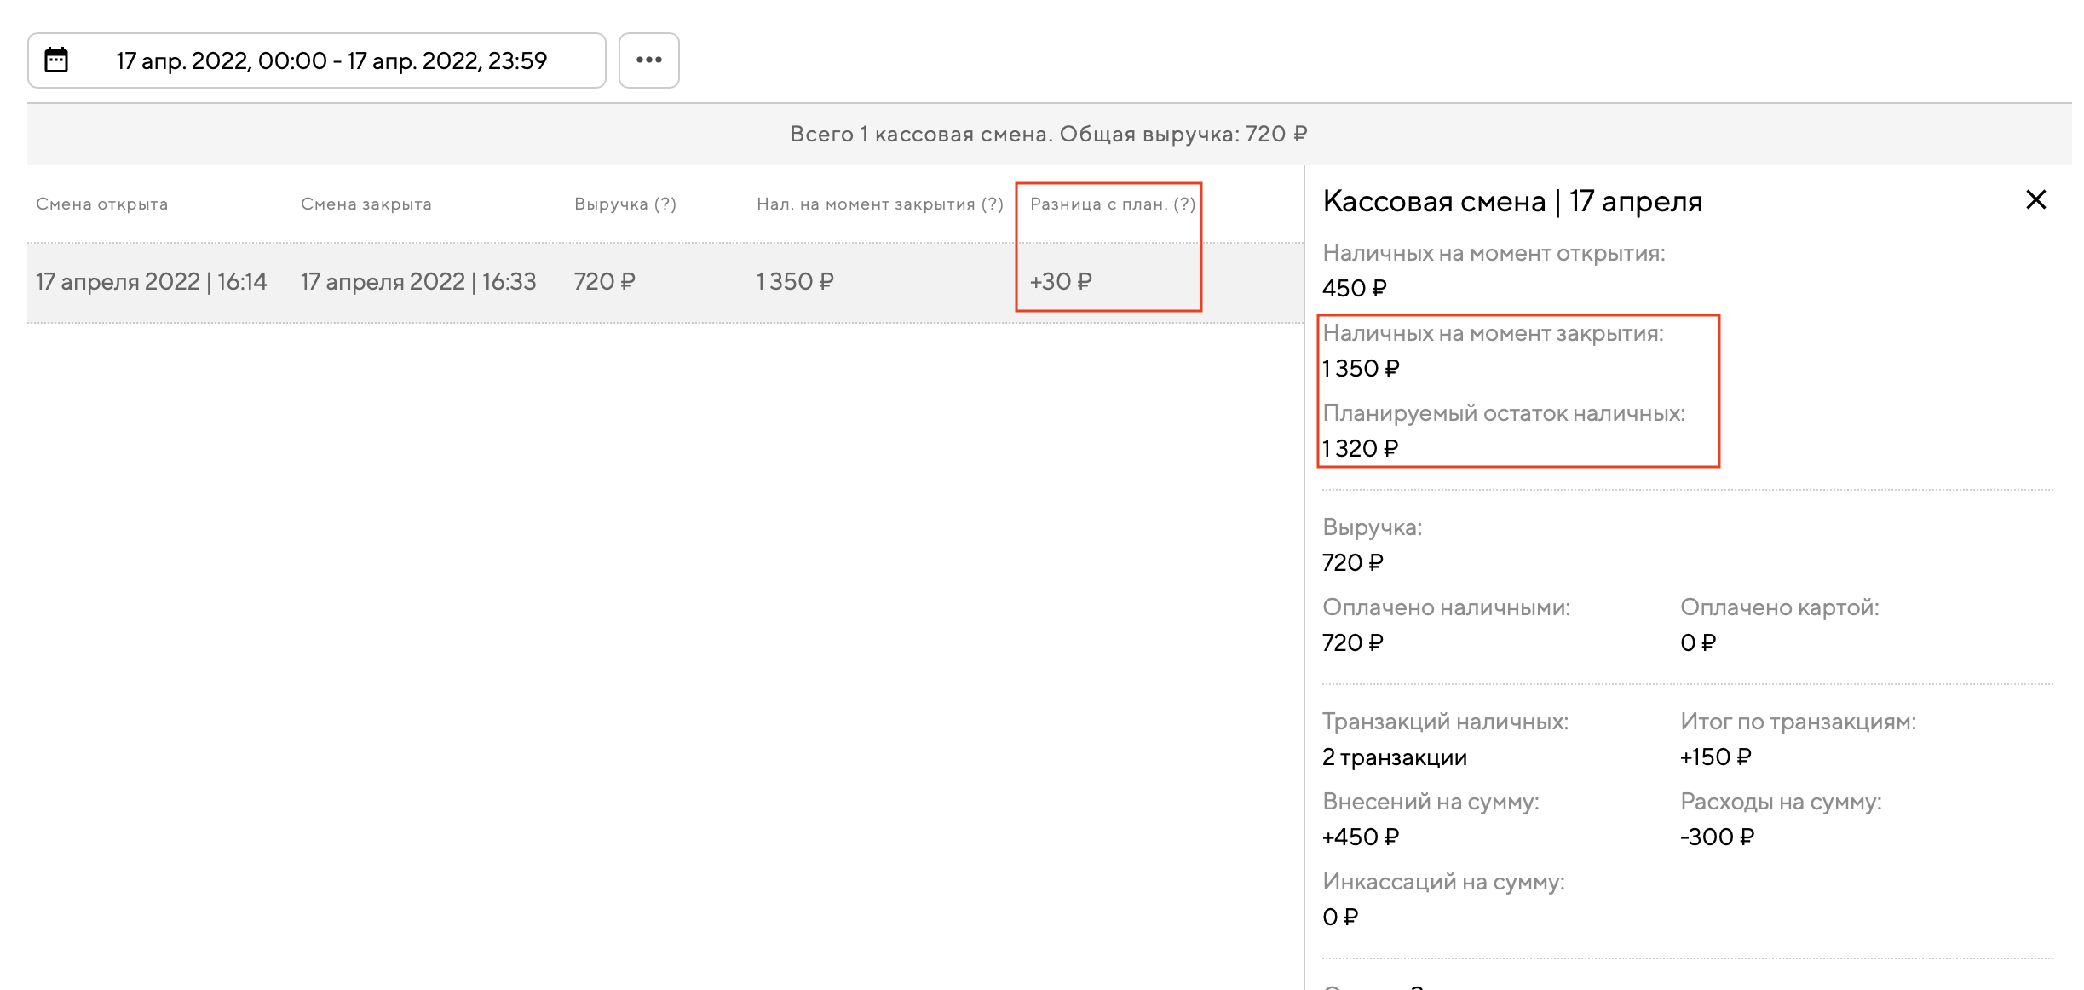Open the date range picker field
Image resolution: width=2084 pixels, height=990 pixels.
pyautogui.click(x=331, y=60)
